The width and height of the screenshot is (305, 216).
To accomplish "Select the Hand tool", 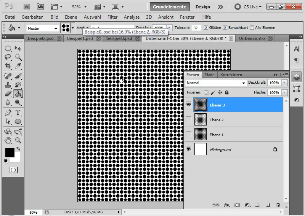I will 8,140.
